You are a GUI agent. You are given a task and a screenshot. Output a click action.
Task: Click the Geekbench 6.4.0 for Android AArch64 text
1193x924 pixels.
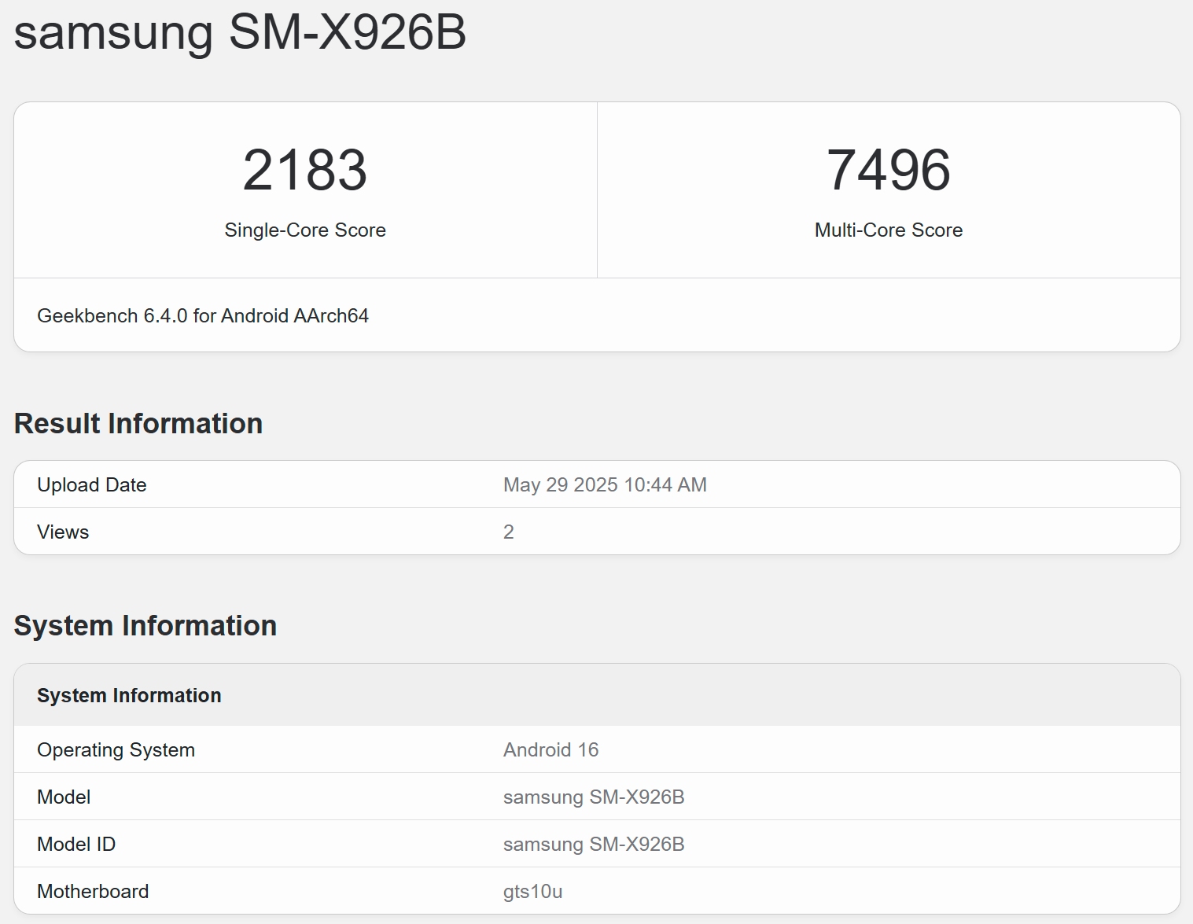click(x=203, y=316)
